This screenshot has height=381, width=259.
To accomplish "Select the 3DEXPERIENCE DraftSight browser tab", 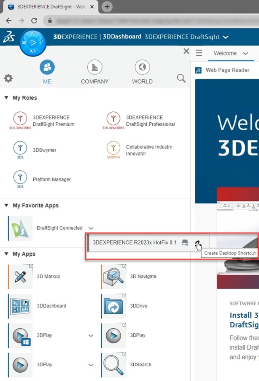I will pos(50,7).
